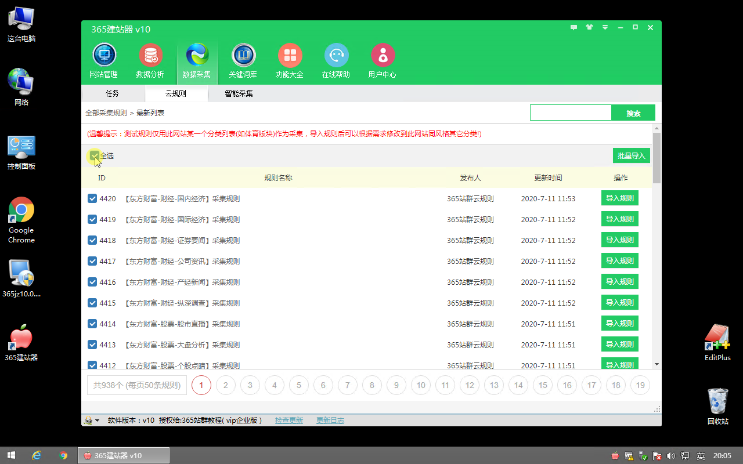The image size is (743, 464).
Task: Click the search input field
Action: point(571,113)
